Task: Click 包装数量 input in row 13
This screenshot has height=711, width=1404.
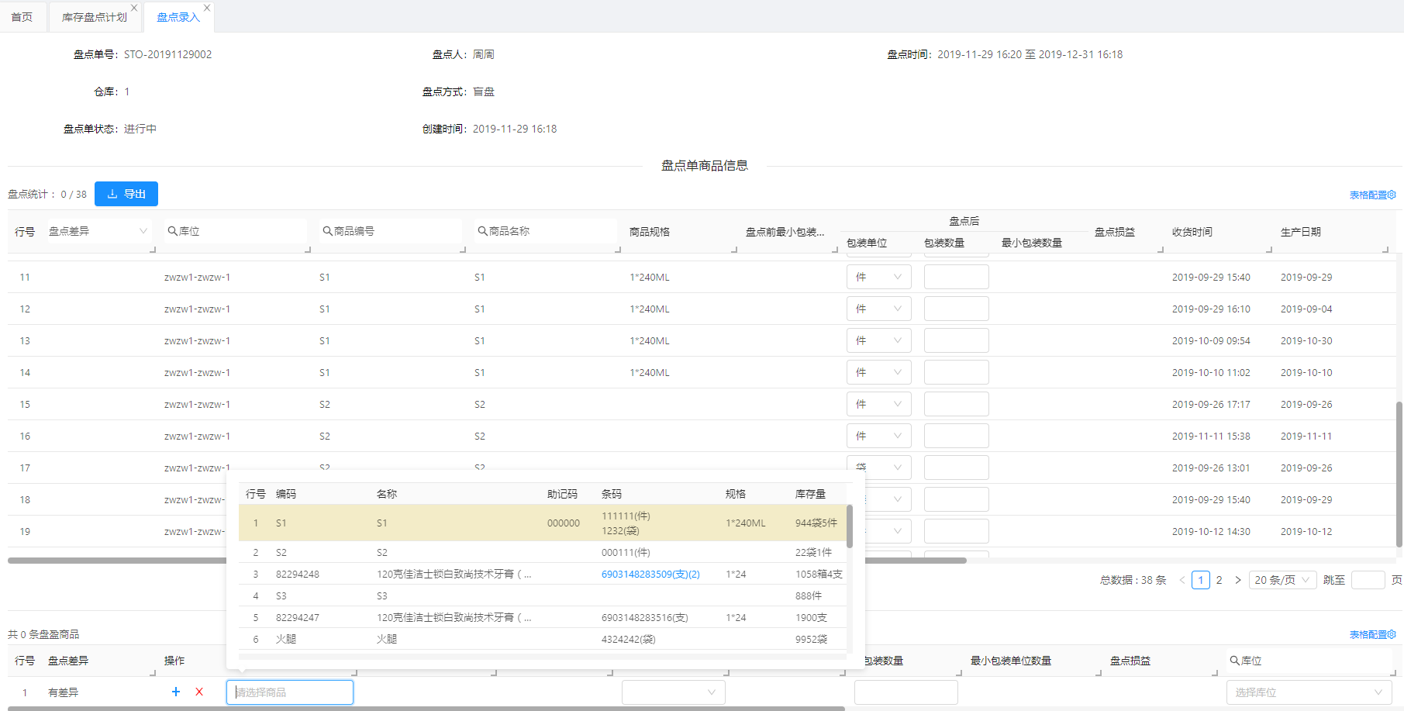Action: click(957, 340)
